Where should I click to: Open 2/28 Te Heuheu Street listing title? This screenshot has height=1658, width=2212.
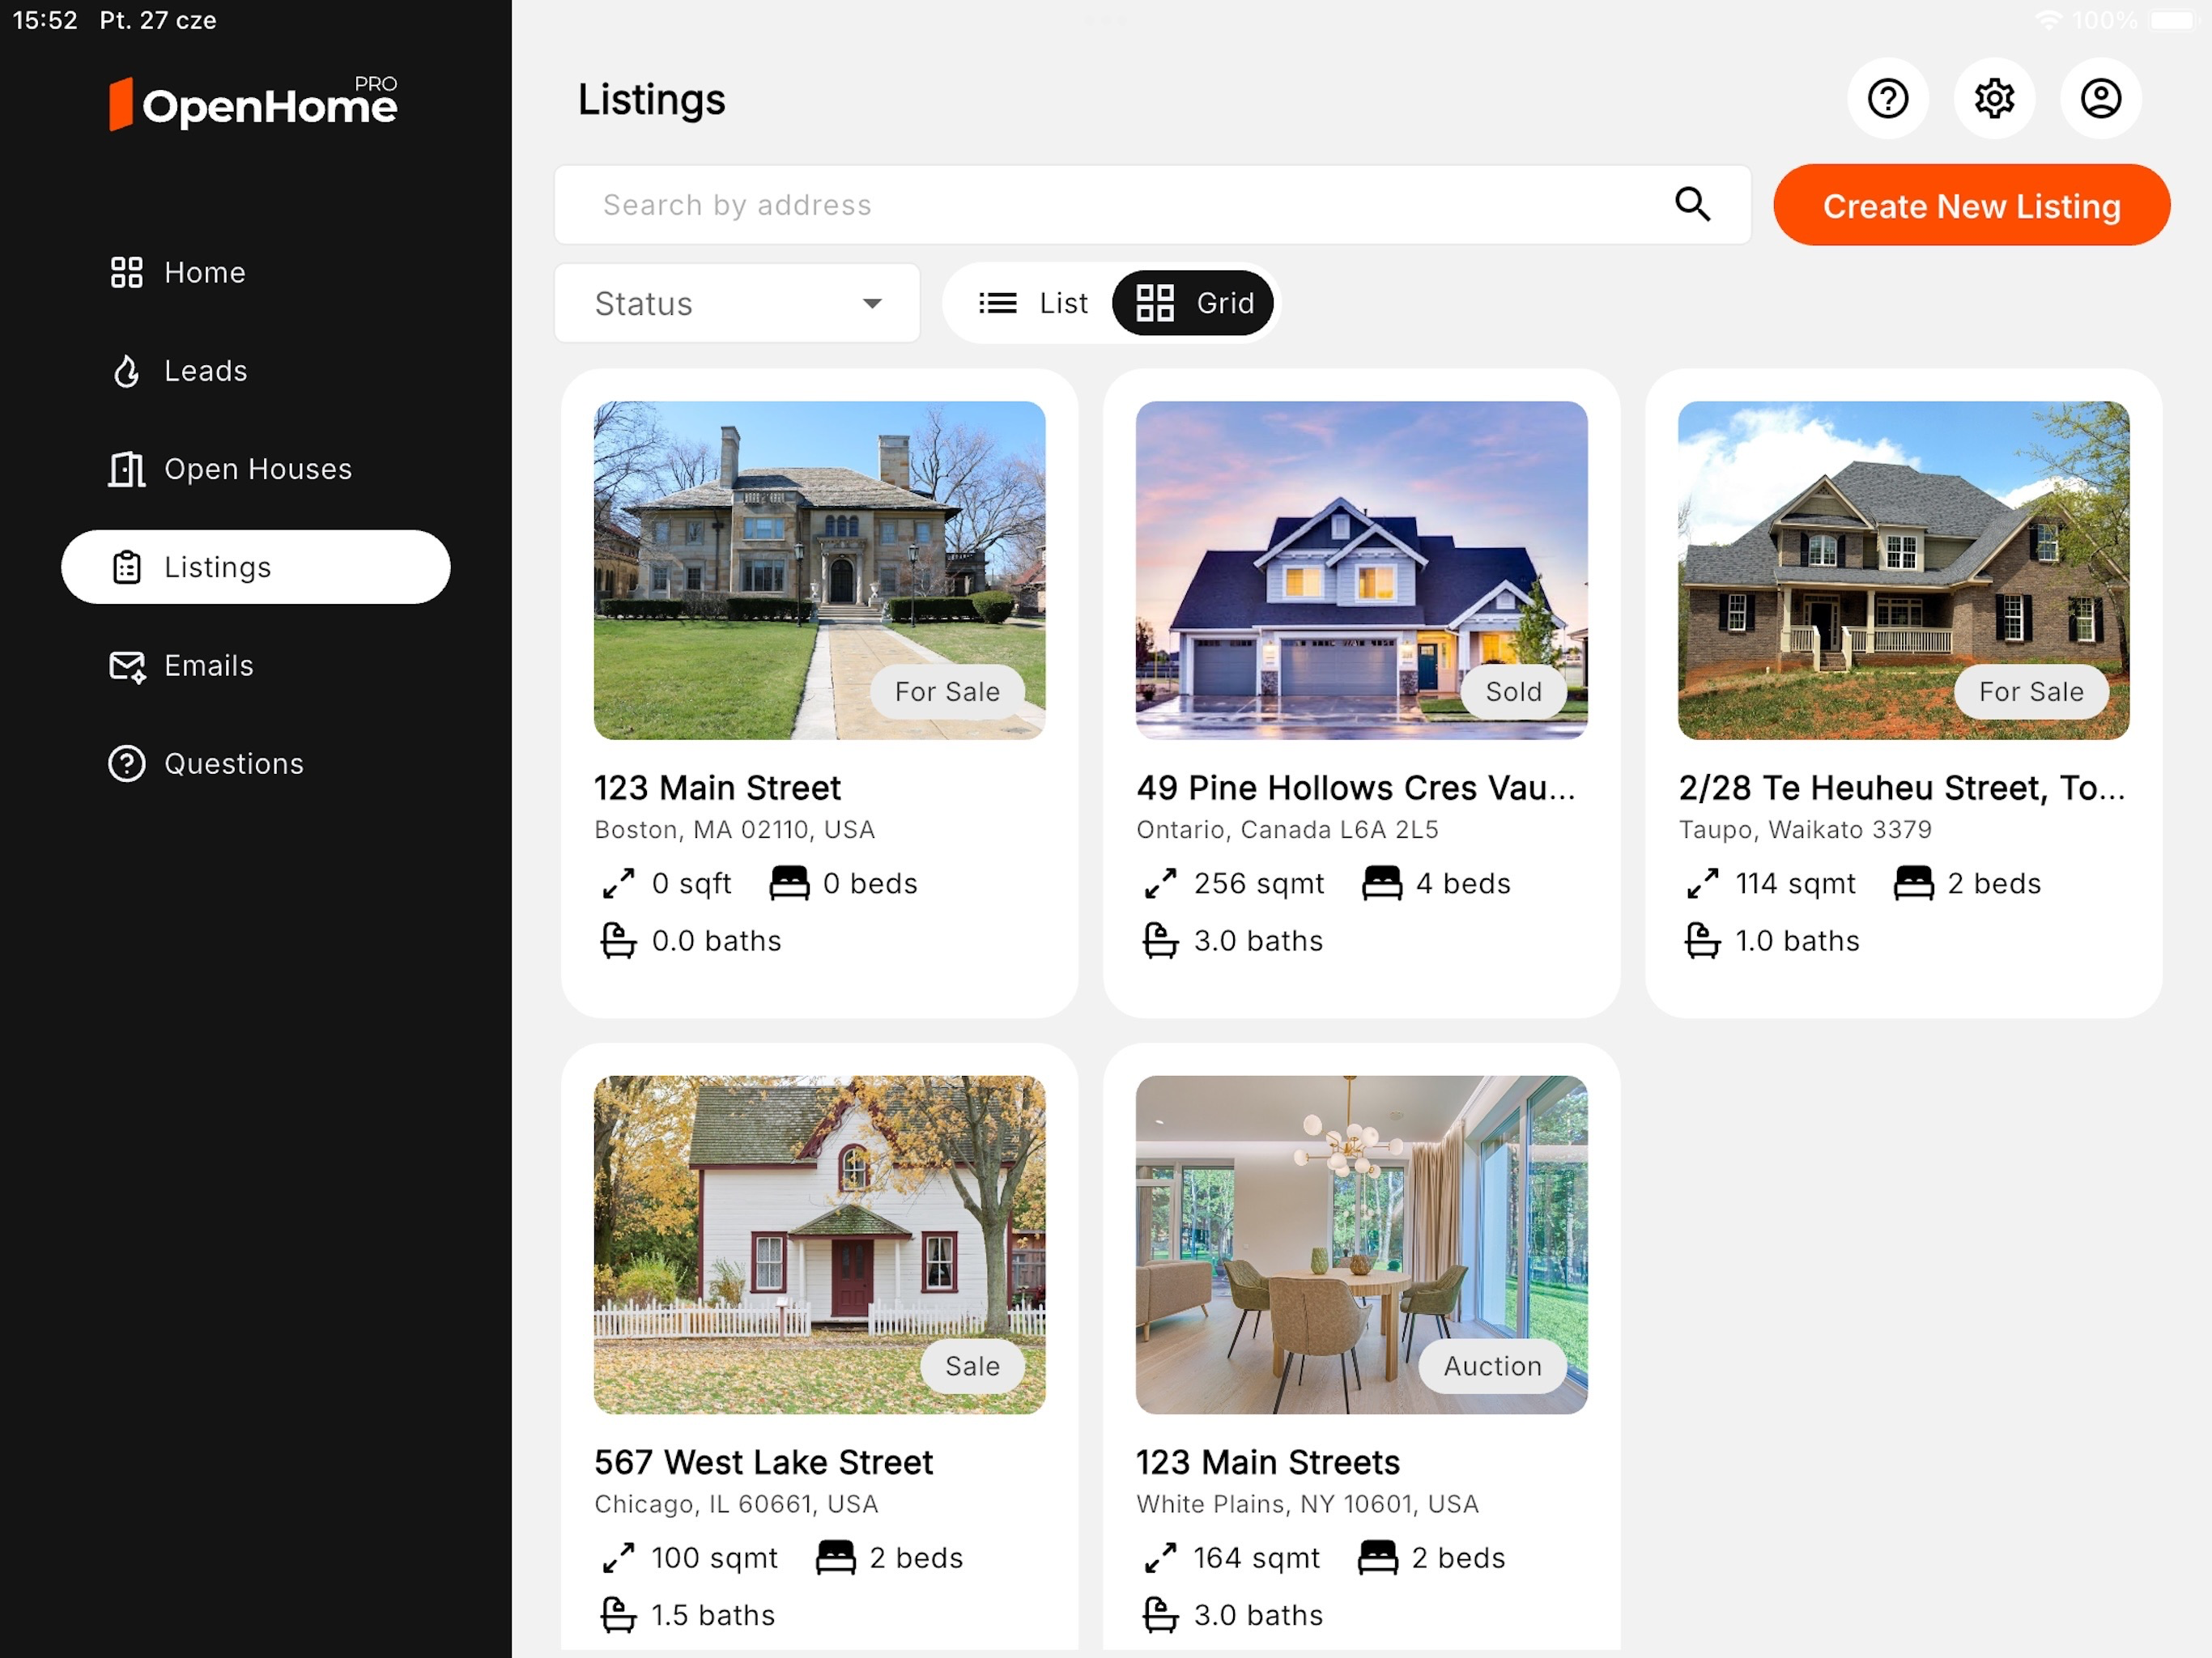coord(1901,788)
